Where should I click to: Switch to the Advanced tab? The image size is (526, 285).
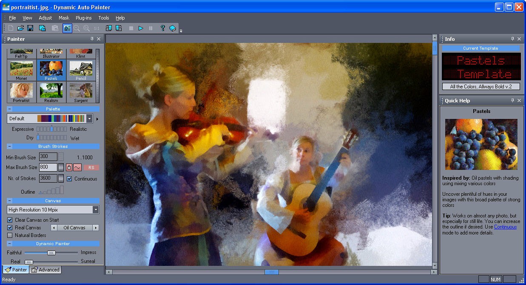click(x=46, y=270)
